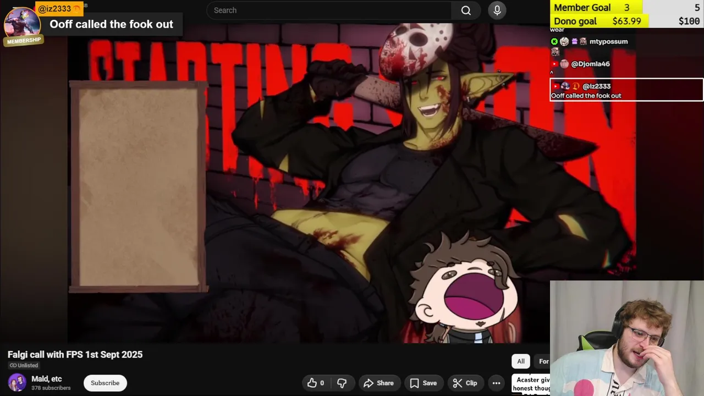This screenshot has height=396, width=704.
Task: Click the 378 subscribers text
Action: click(51, 388)
